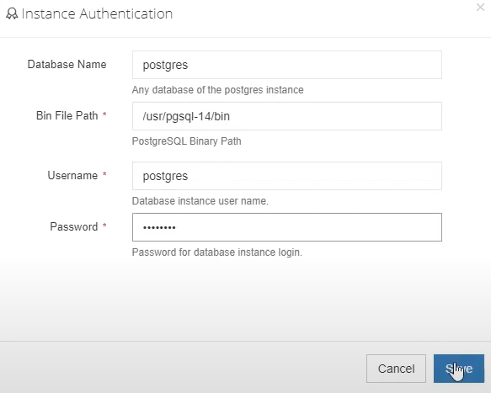Click the required asterisk beside Bin File Path
Viewport: 491px width, 393px height.
pos(104,114)
